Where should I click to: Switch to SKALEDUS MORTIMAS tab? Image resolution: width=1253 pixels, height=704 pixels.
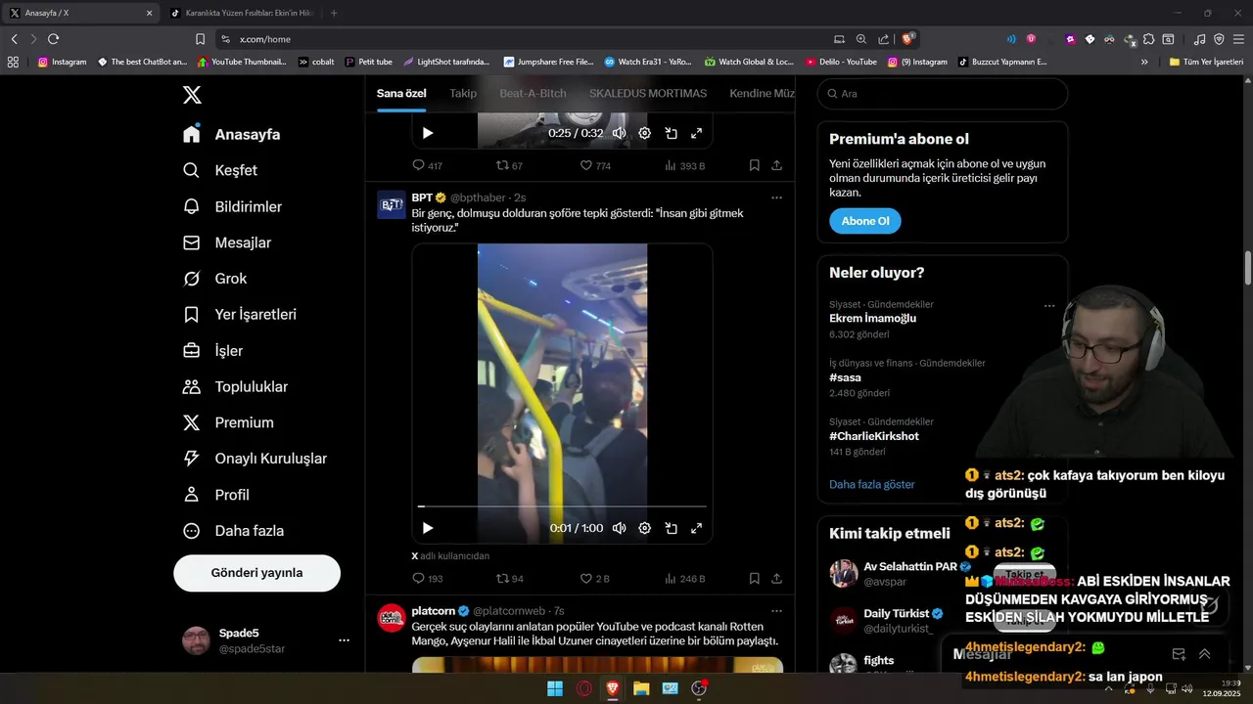pos(648,93)
